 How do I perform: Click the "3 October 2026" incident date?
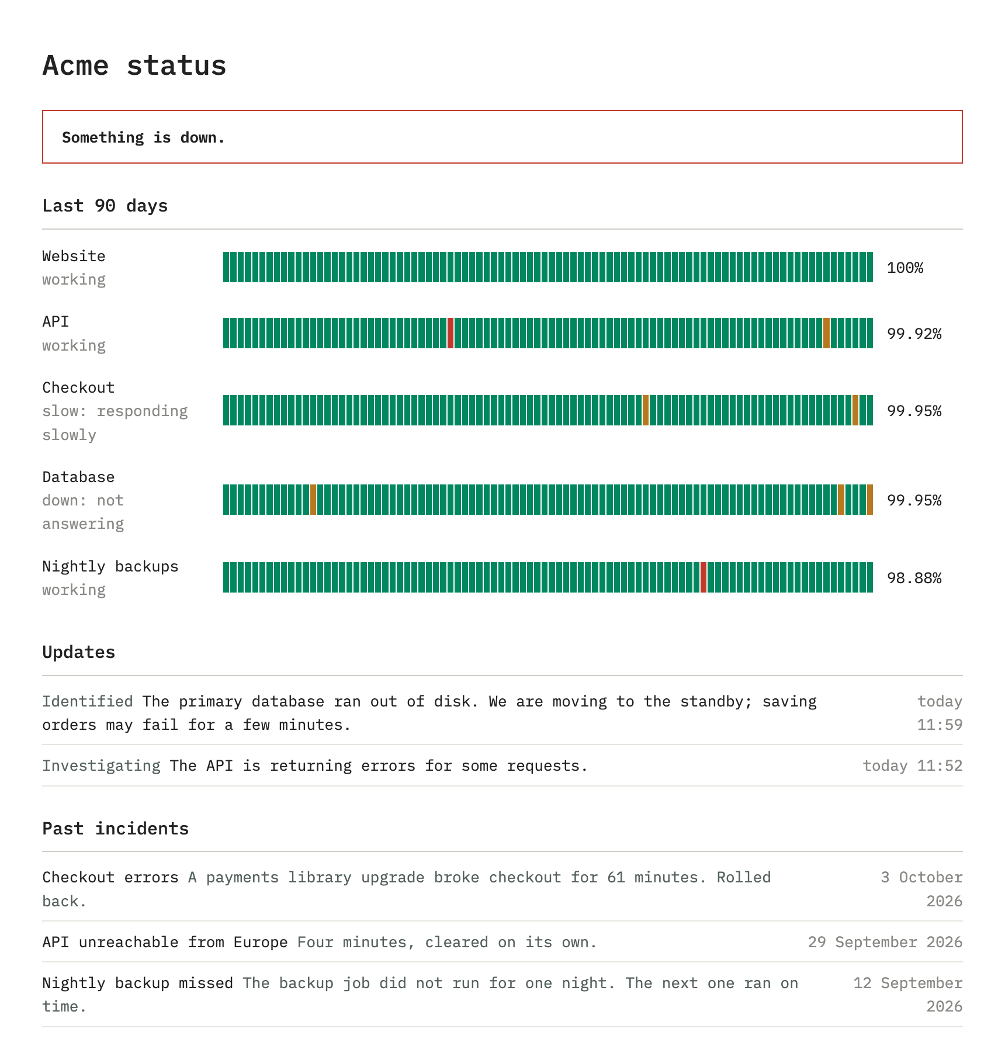(921, 889)
